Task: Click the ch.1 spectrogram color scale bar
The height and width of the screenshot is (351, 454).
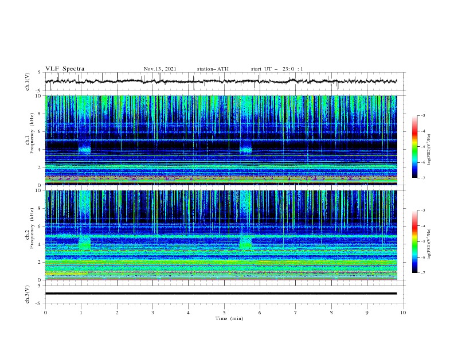Action: 414,147
